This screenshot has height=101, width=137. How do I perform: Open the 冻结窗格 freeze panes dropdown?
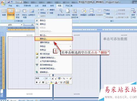[x=99, y=12]
